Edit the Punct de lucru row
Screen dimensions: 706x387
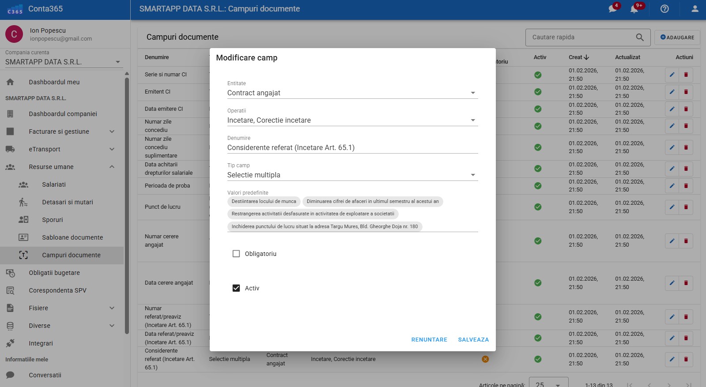(x=672, y=207)
